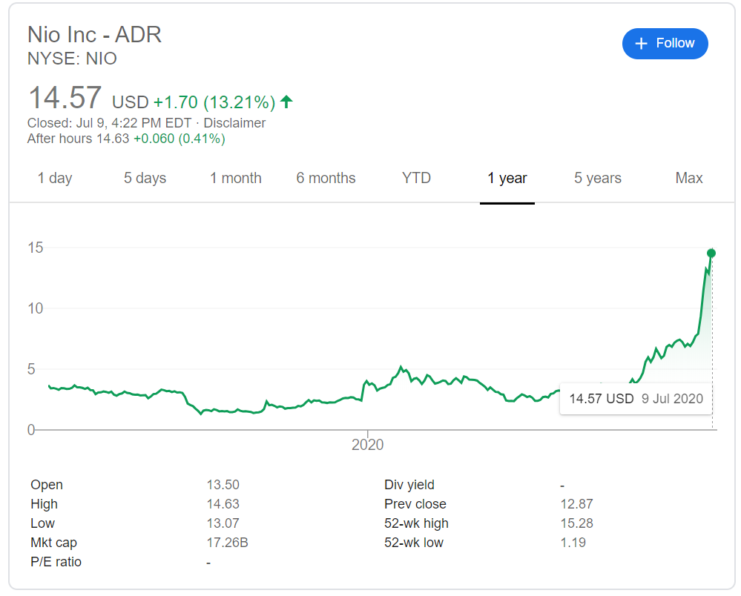741x596 pixels.
Task: Click the Nio Inc - ADR title
Action: tap(94, 35)
